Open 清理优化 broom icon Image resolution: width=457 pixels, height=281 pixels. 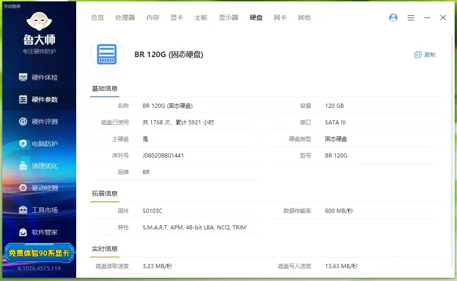pyautogui.click(x=23, y=166)
